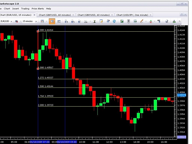Click the monitor with lightning bolt icon
The width and height of the screenshot is (192, 144).
tap(101, 21)
